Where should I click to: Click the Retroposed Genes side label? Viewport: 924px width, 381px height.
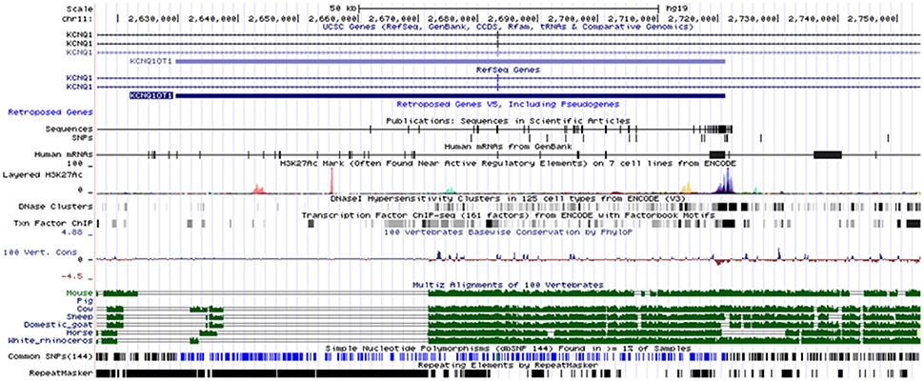50,111
